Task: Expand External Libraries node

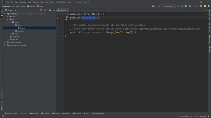Action: (x=5, y=42)
